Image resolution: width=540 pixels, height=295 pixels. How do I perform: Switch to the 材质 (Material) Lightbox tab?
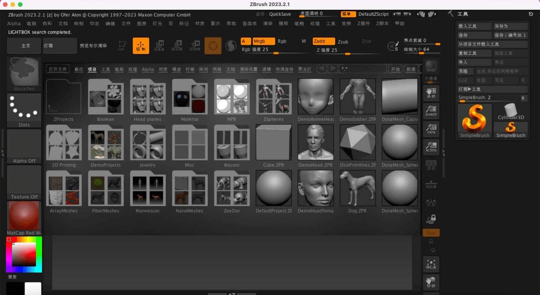(163, 69)
